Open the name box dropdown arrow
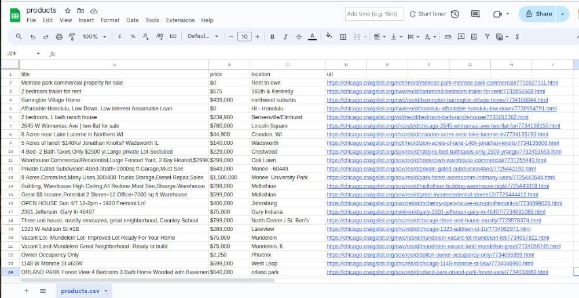579x298 pixels. [38, 54]
